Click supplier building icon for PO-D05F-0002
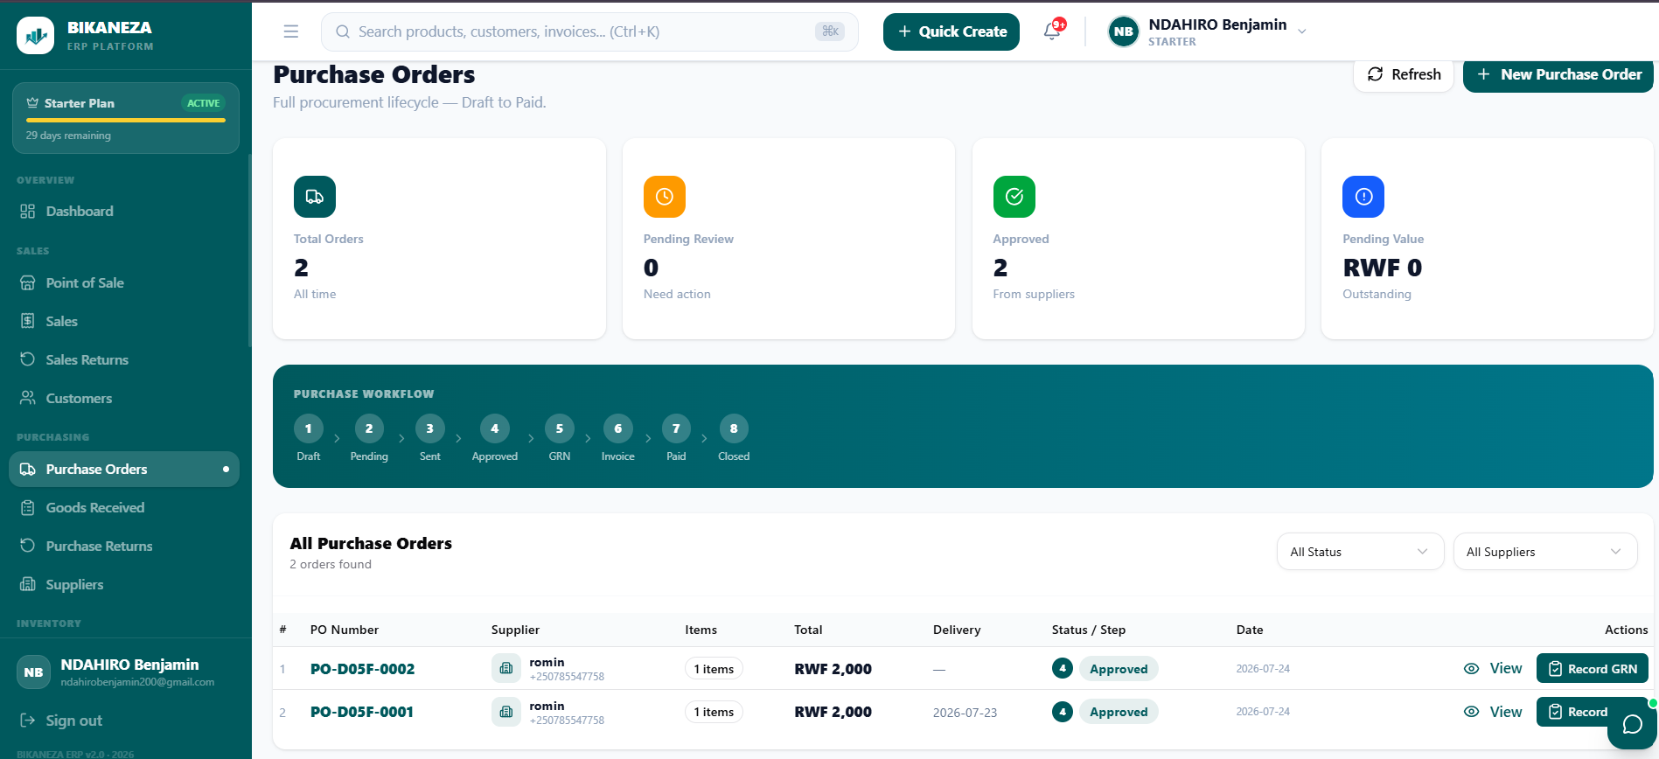Screen dimensions: 1659x759 (505, 669)
